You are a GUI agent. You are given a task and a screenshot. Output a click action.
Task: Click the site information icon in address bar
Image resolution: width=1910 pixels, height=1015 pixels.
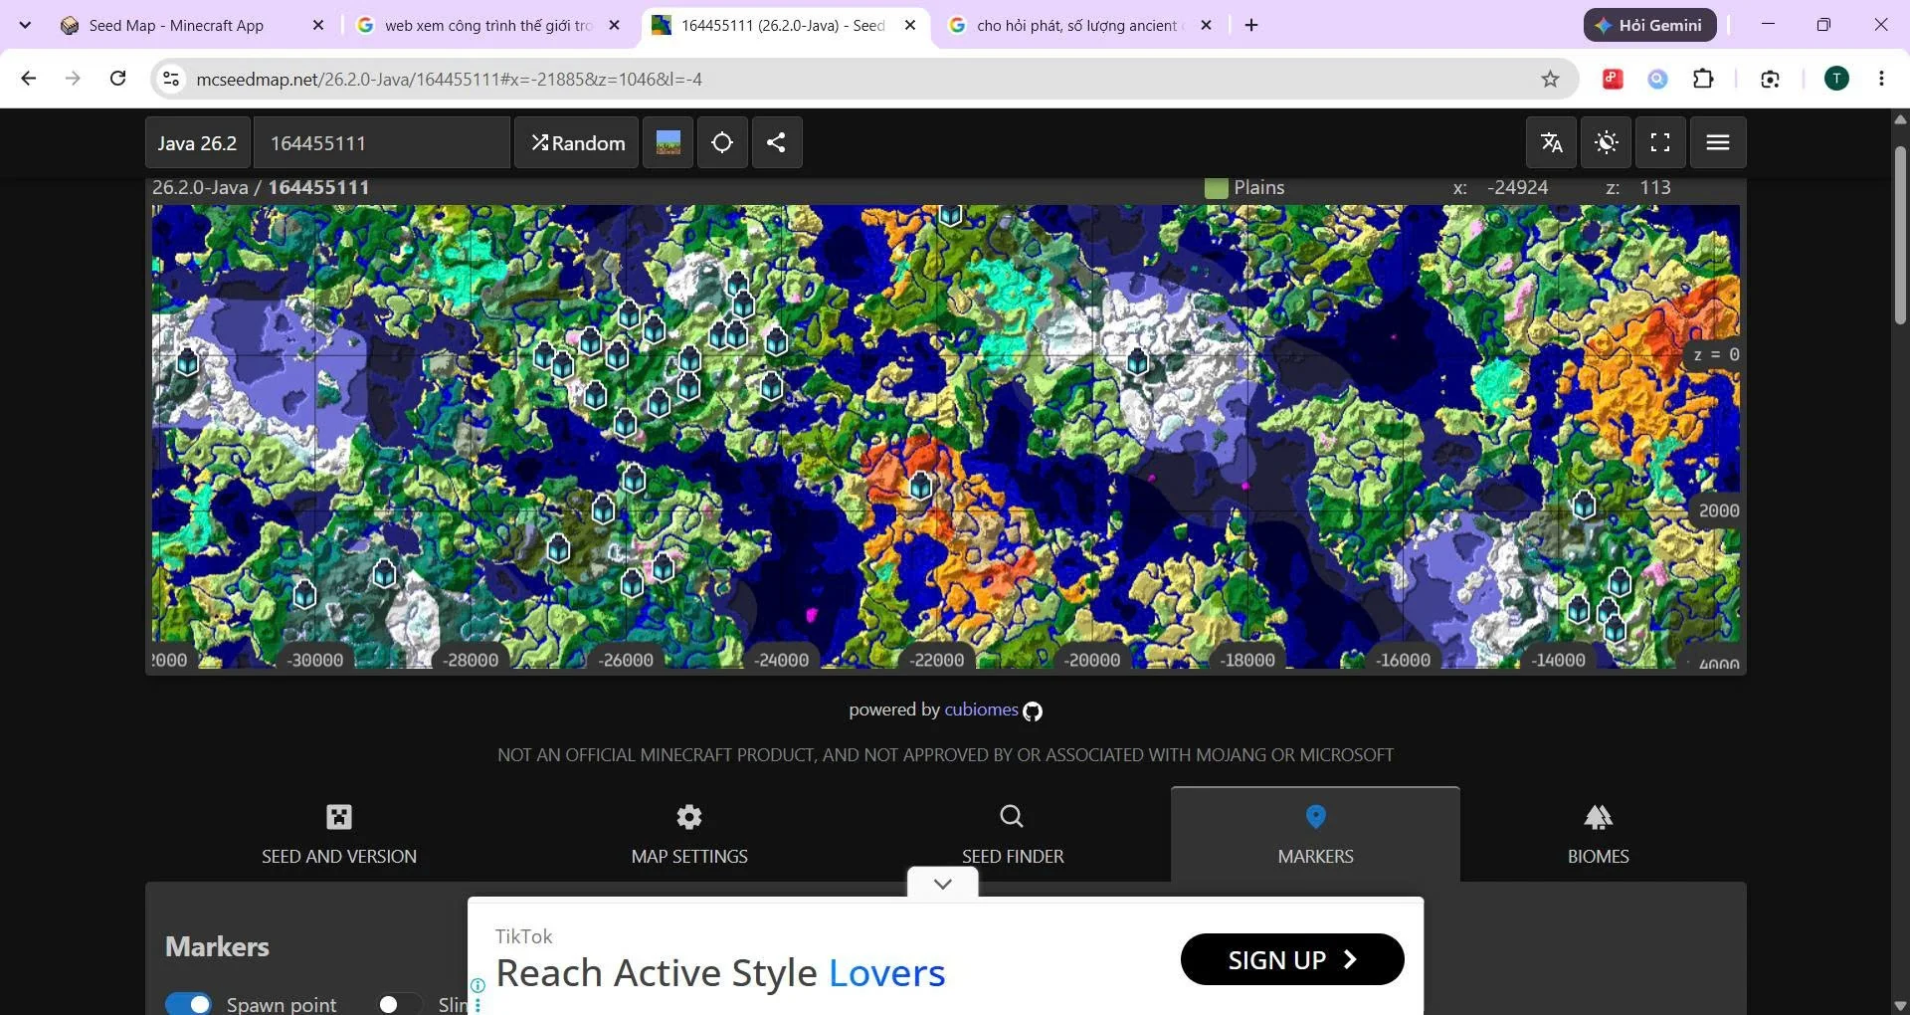[x=171, y=79]
